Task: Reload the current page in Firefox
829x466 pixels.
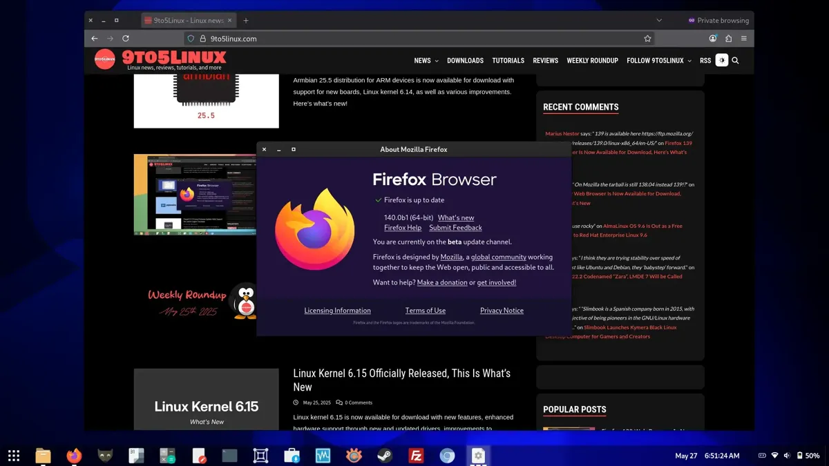Action: [x=126, y=39]
